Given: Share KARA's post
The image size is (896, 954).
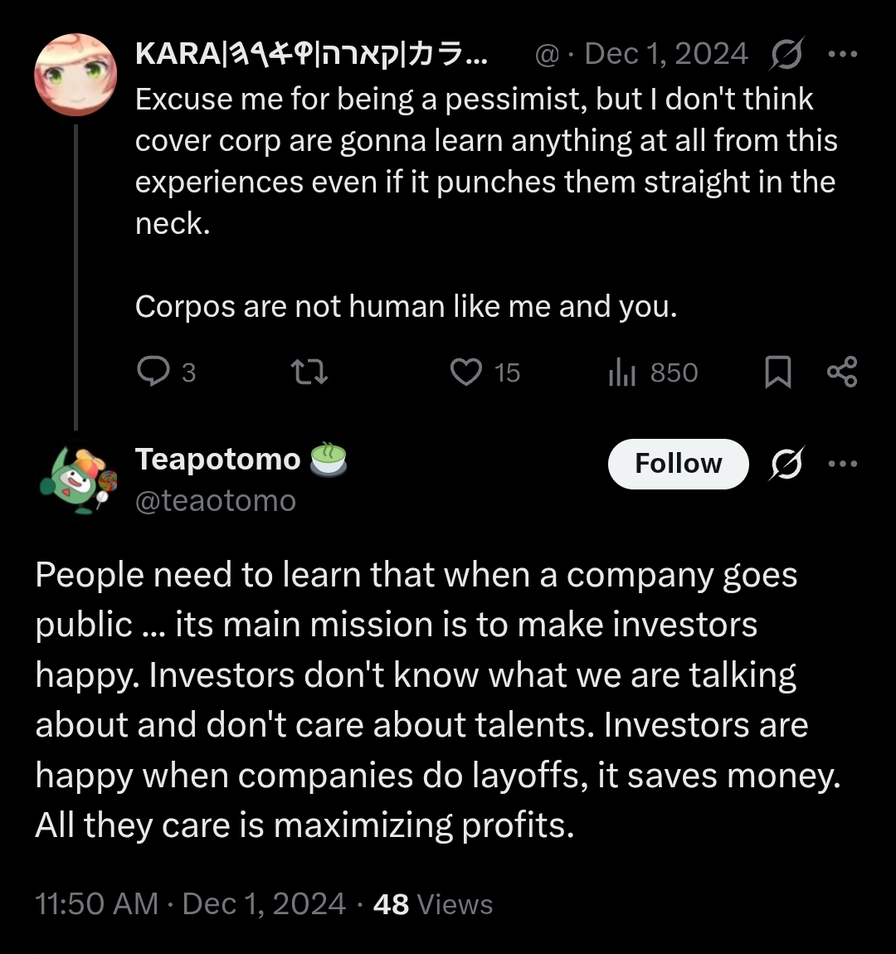Looking at the screenshot, I should [x=842, y=372].
